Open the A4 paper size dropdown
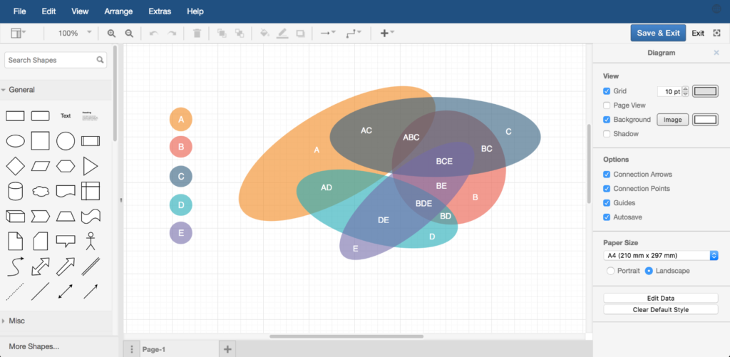 point(661,256)
